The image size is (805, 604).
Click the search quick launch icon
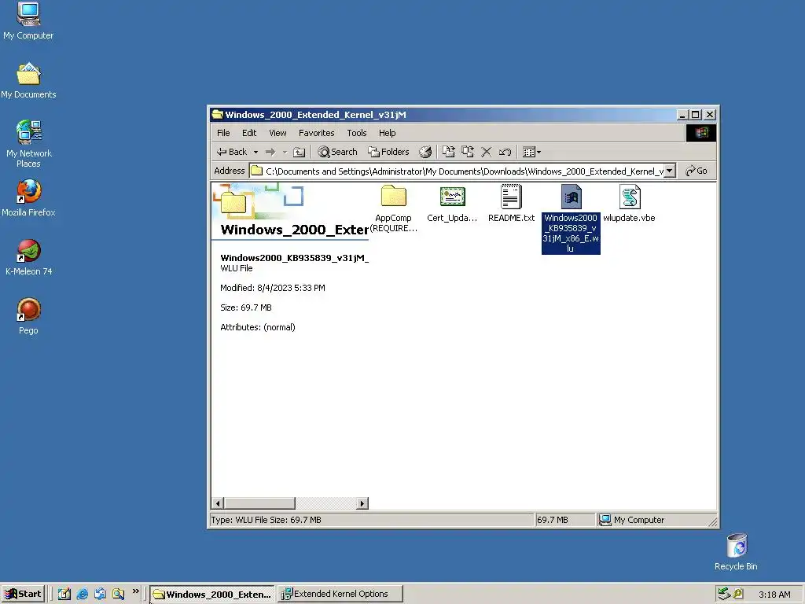(118, 594)
